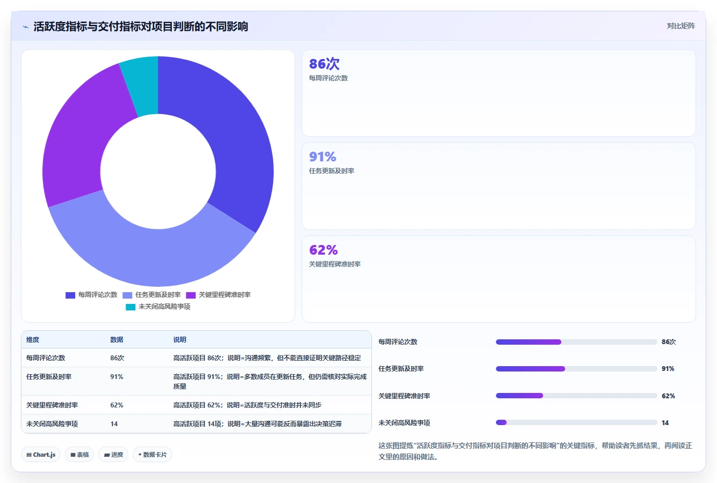
Task: Open the 62% data card
Action: point(499,279)
